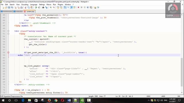The width and height of the screenshot is (184, 103).
Task: Click line 59 echo statement in editor
Action: pos(32,55)
